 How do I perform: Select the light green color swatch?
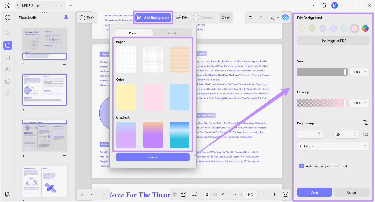[x=312, y=28]
